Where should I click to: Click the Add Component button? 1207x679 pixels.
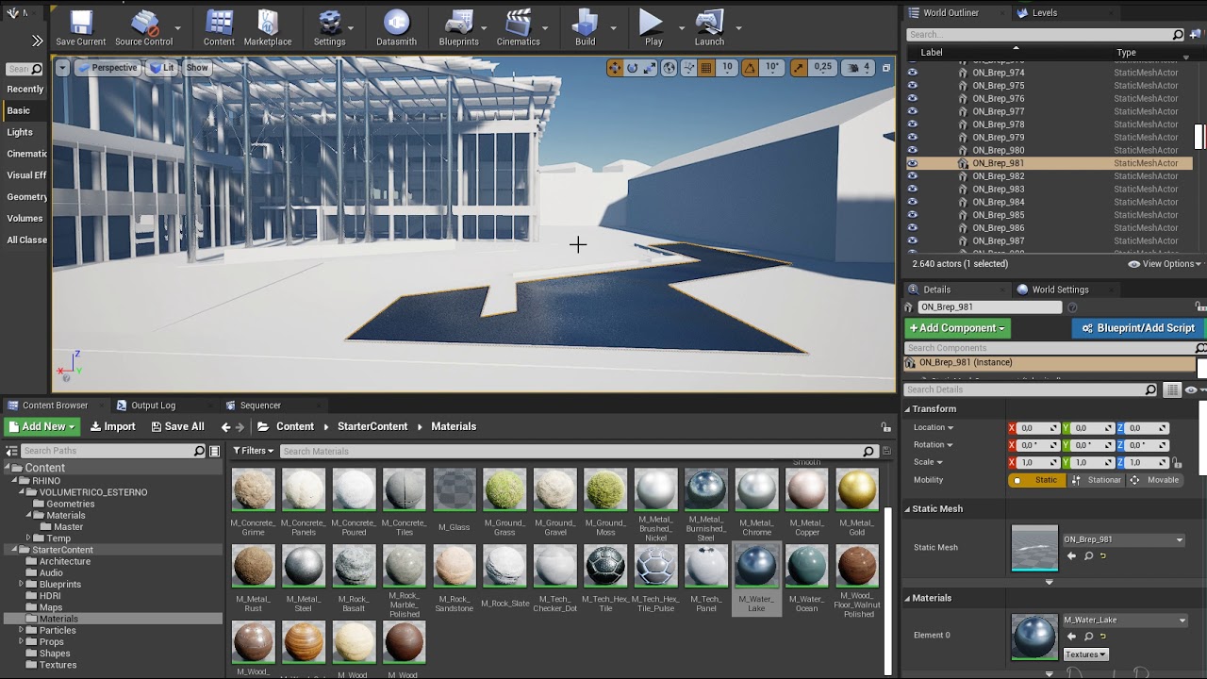click(x=957, y=328)
